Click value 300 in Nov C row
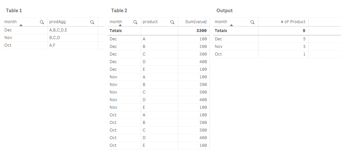347x156 pixels. [203, 92]
